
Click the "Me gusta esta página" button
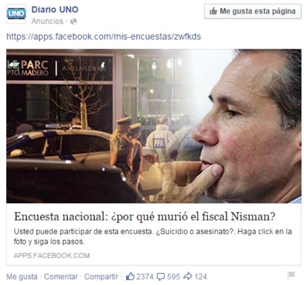253,11
